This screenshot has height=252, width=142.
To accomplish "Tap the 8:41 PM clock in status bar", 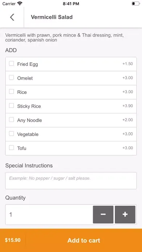I will pos(71,4).
